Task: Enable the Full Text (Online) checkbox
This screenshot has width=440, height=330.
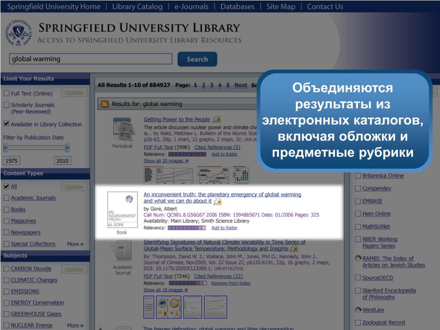Action: point(6,93)
